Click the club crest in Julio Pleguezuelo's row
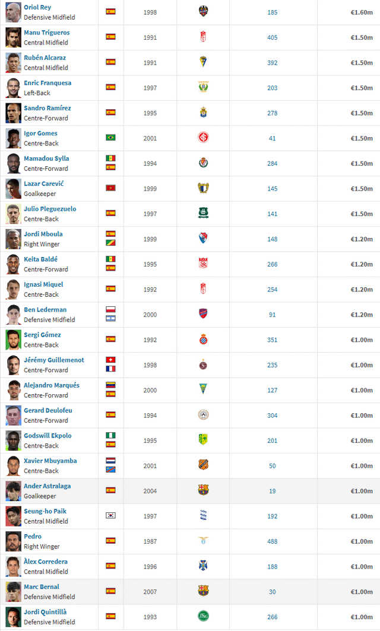The width and height of the screenshot is (380, 631). pos(203,213)
